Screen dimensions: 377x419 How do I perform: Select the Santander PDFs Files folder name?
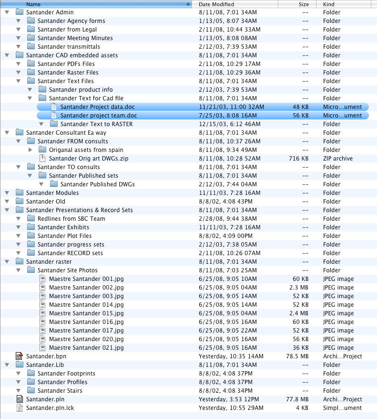pyautogui.click(x=66, y=64)
